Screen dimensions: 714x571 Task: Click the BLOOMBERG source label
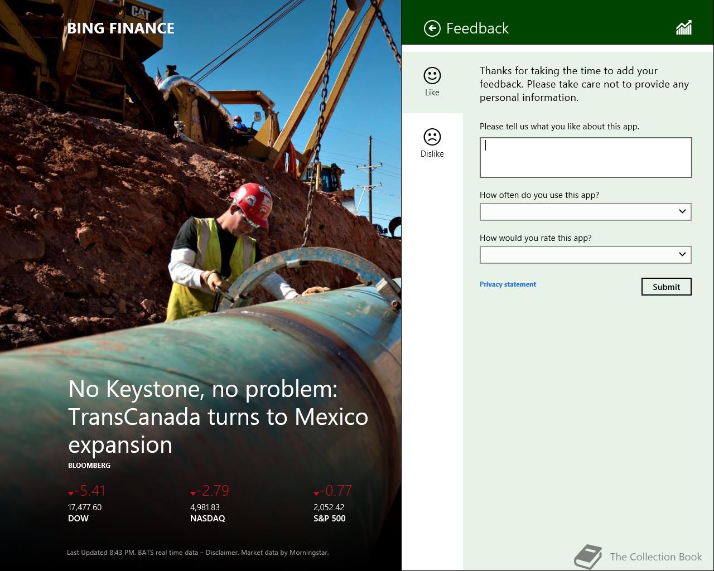click(x=89, y=465)
